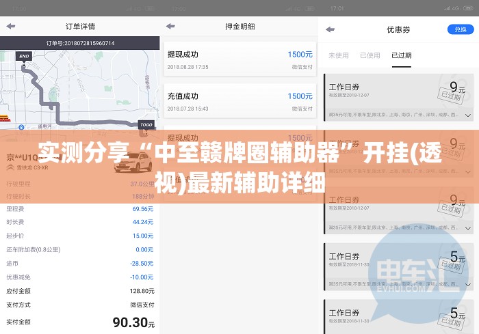479x334 pixels.
Task: Click the 1500元 amount of 充值成功
Action: (x=300, y=96)
